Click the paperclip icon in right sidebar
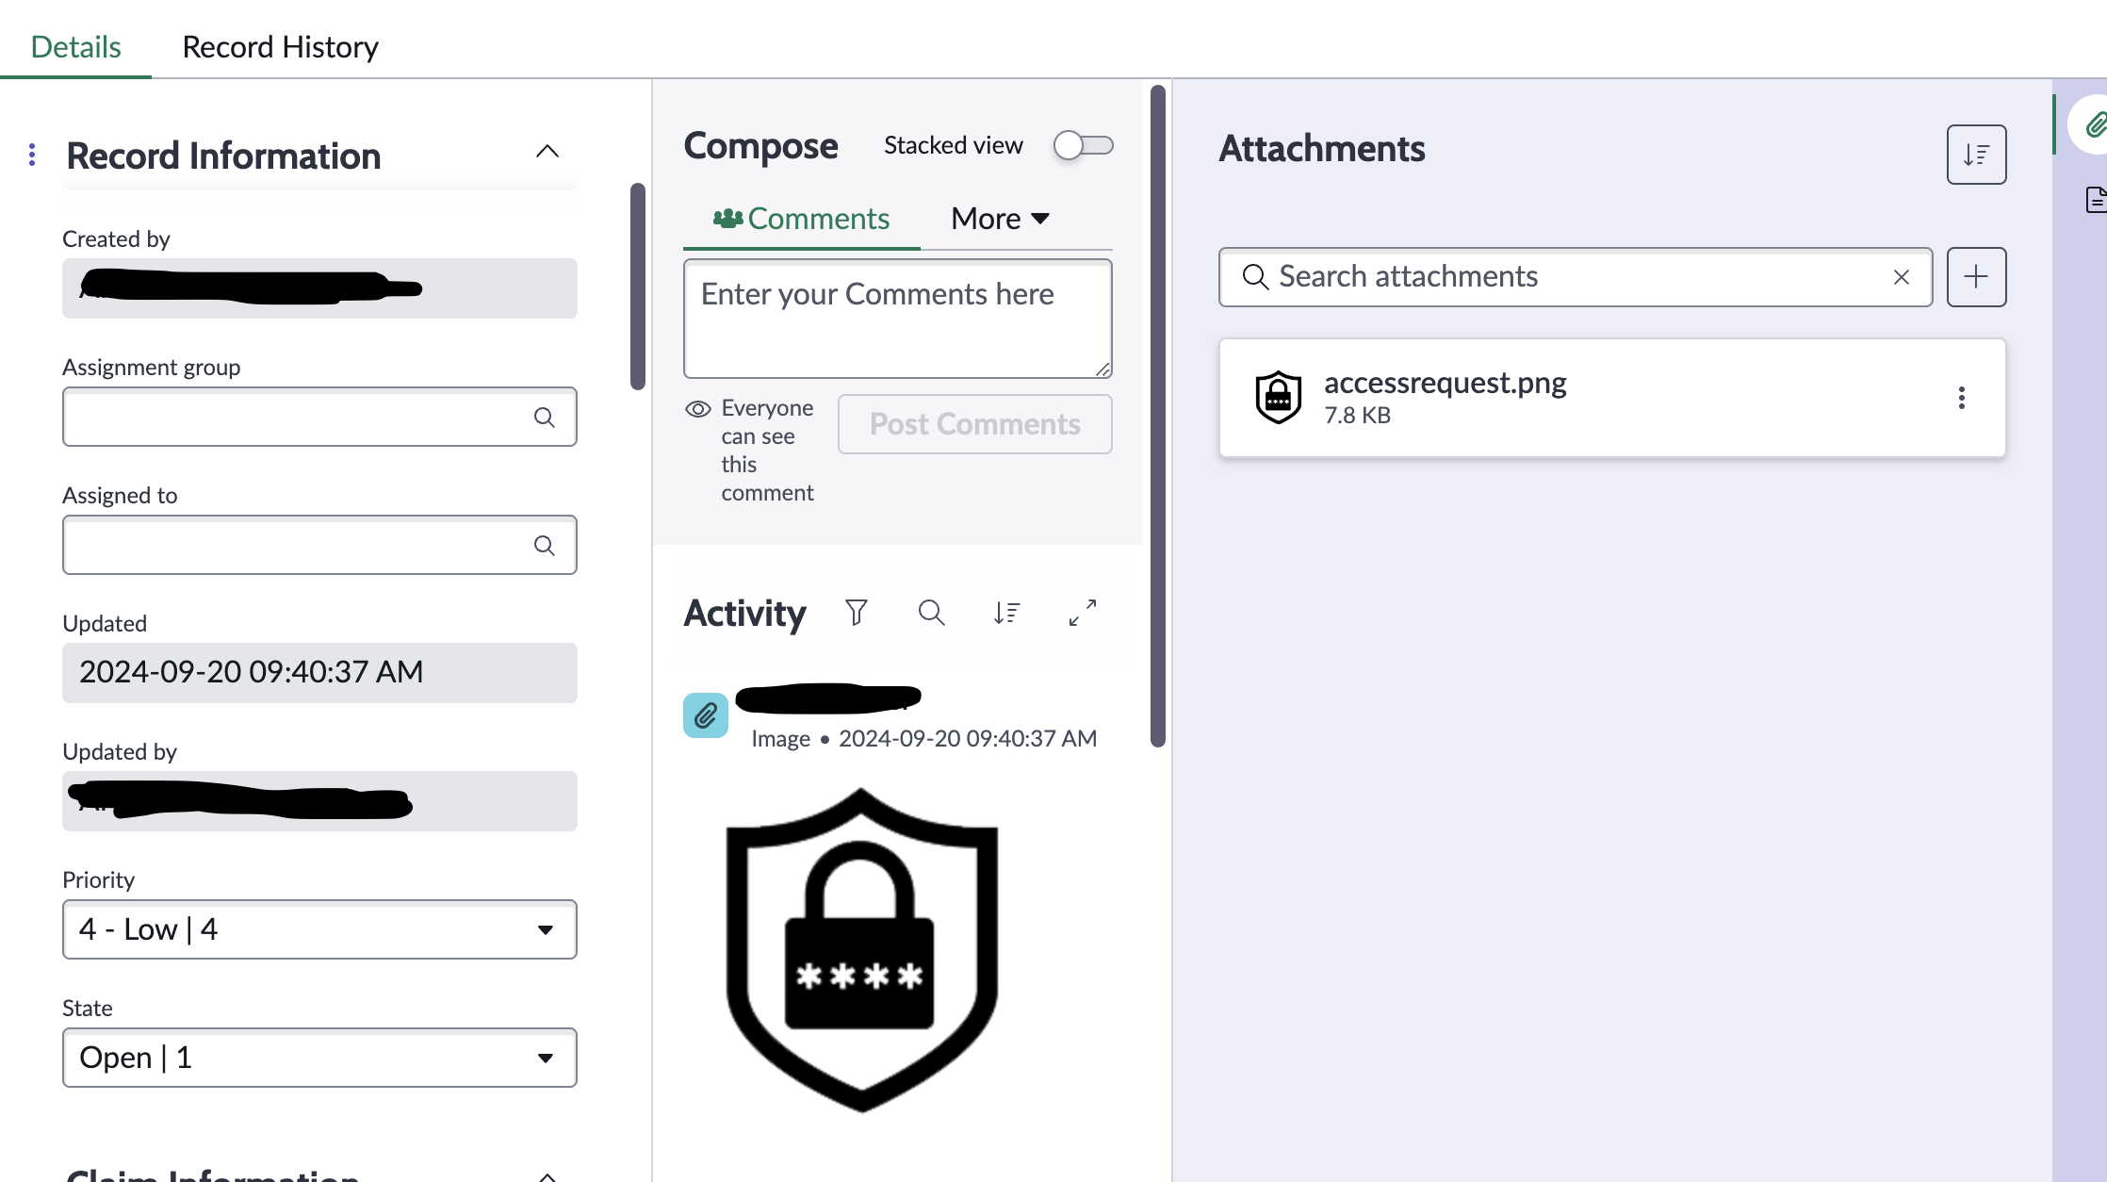The image size is (2107, 1182). (2094, 125)
